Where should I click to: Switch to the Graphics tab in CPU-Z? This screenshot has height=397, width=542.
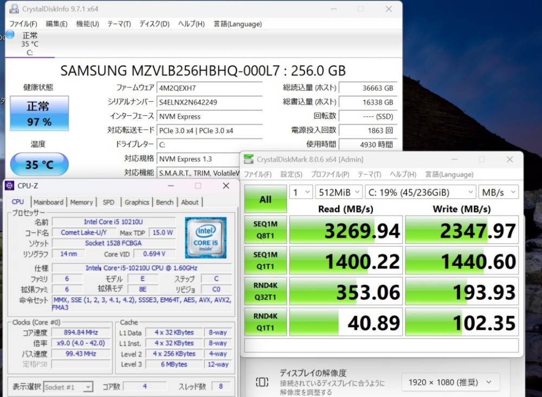point(137,202)
